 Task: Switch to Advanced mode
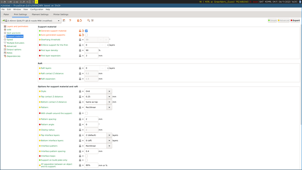[x=284, y=20]
